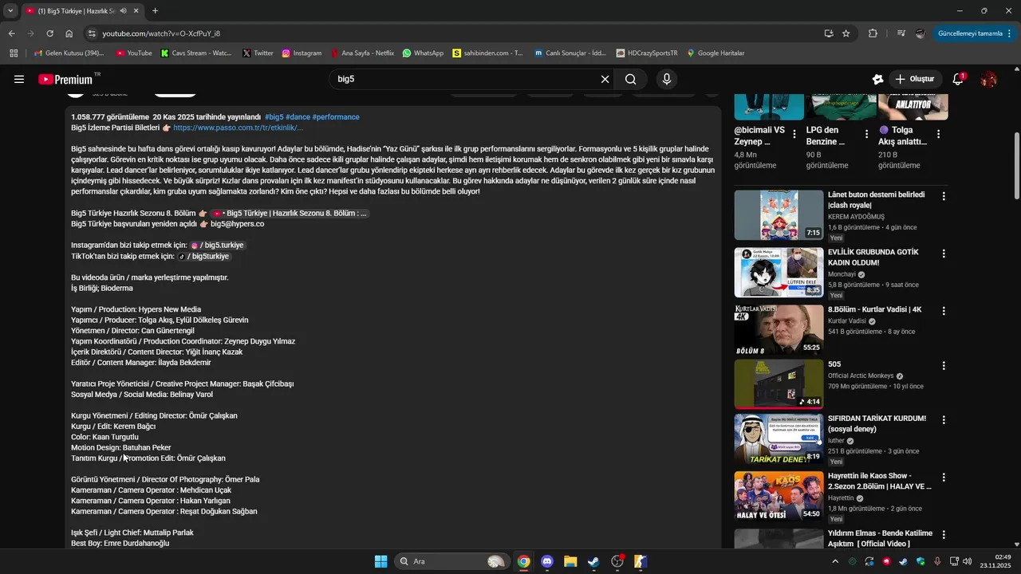Open the media controls icon in toolbar
This screenshot has height=574, width=1021.
[901, 33]
